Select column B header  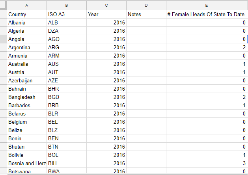click(x=67, y=6)
